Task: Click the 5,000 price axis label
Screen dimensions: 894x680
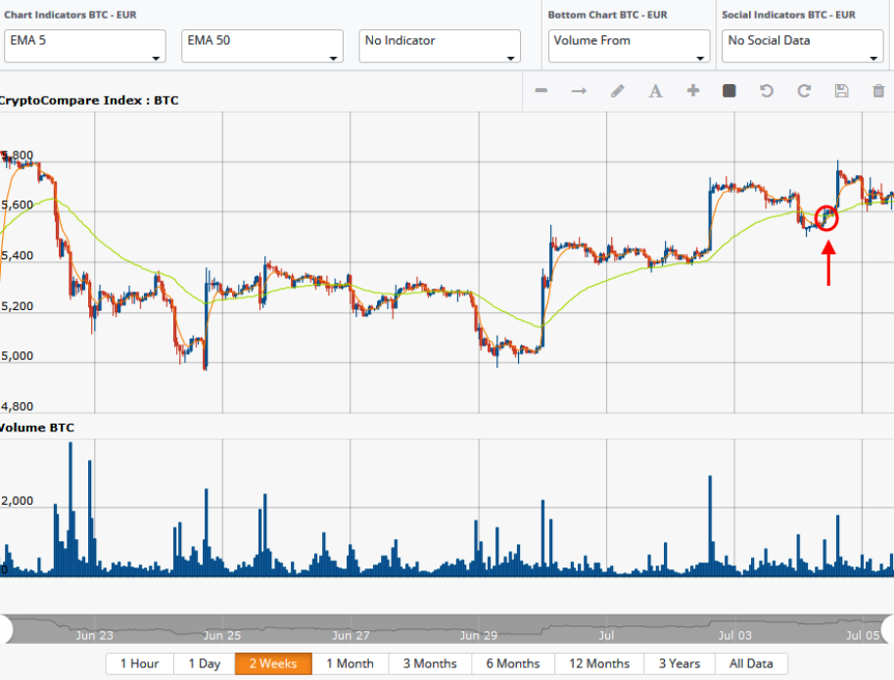Action: [x=17, y=356]
